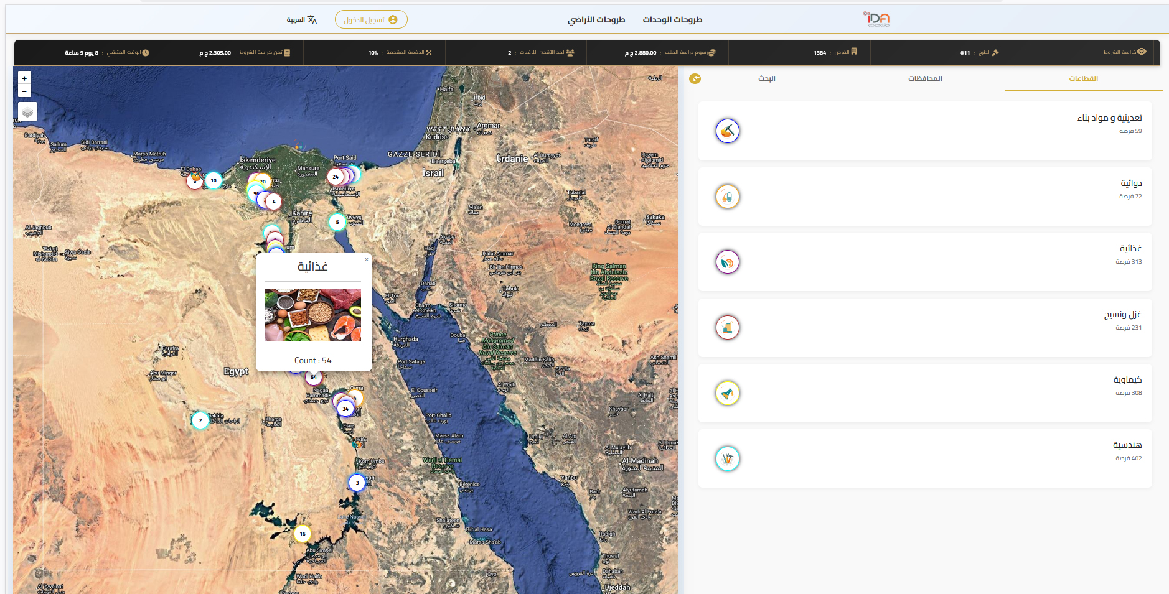Click the 72 فرصة count text
Screen dimensions: 1169x594
(x=1130, y=197)
